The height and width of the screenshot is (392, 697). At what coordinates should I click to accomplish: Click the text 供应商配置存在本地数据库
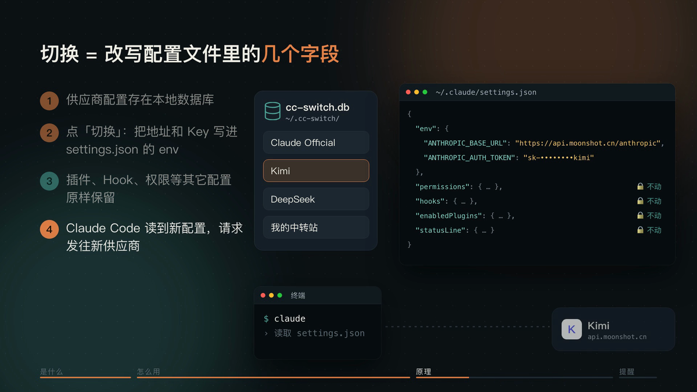pos(140,99)
